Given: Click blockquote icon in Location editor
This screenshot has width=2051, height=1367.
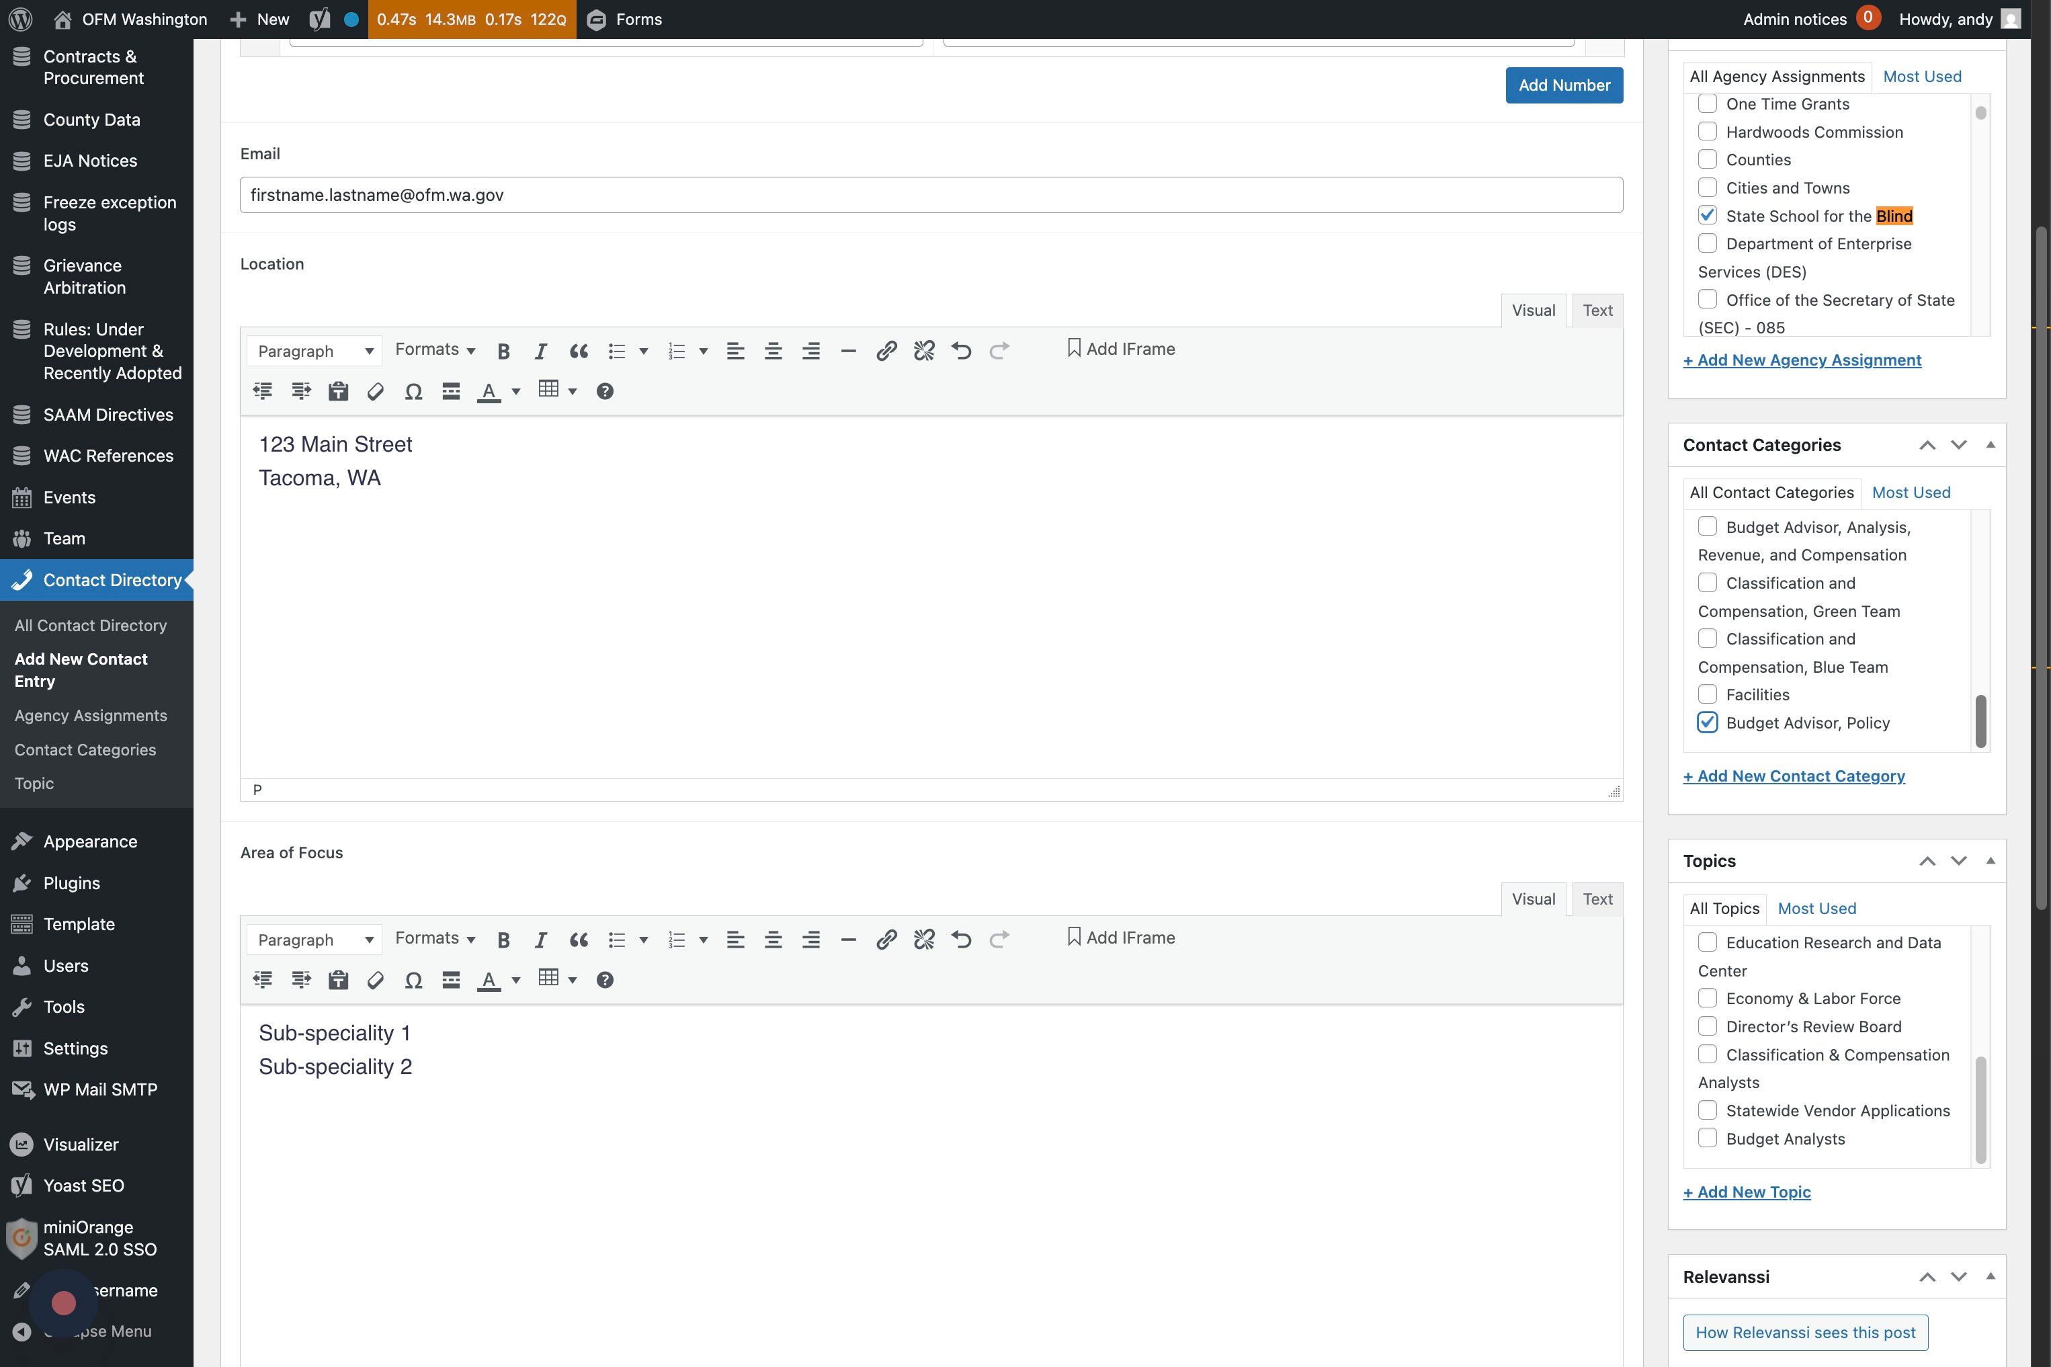Looking at the screenshot, I should (578, 351).
